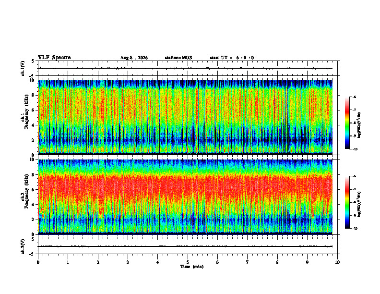
Task: Click the color scale bar beside ch.1 spectrogram
Action: (x=347, y=123)
